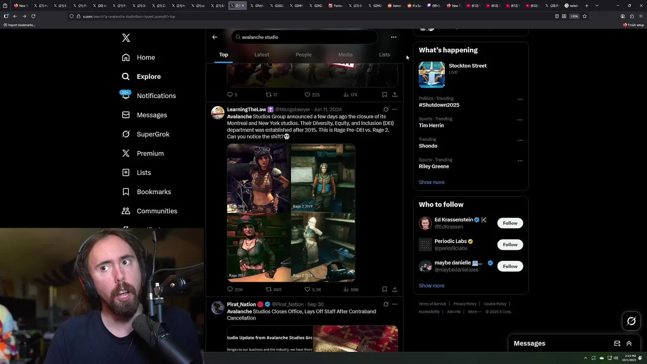
Task: Open the Rage 2 2019 top-right image
Action: 323,178
